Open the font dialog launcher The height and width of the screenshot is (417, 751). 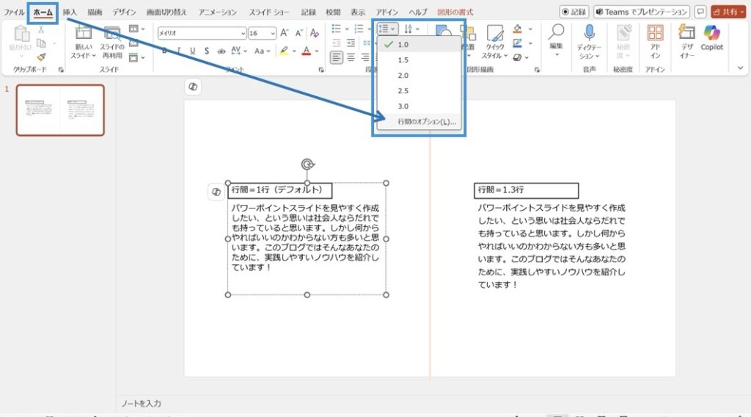(x=321, y=70)
